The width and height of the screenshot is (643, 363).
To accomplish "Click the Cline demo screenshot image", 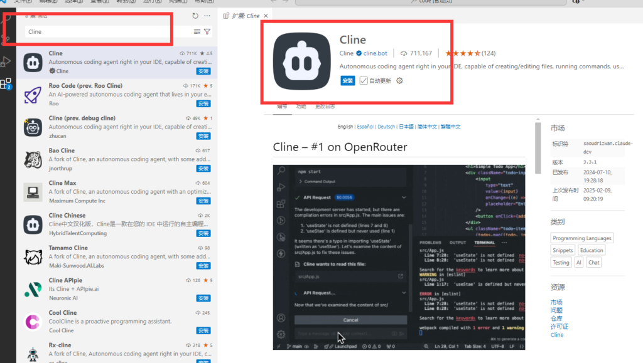I will [x=399, y=258].
